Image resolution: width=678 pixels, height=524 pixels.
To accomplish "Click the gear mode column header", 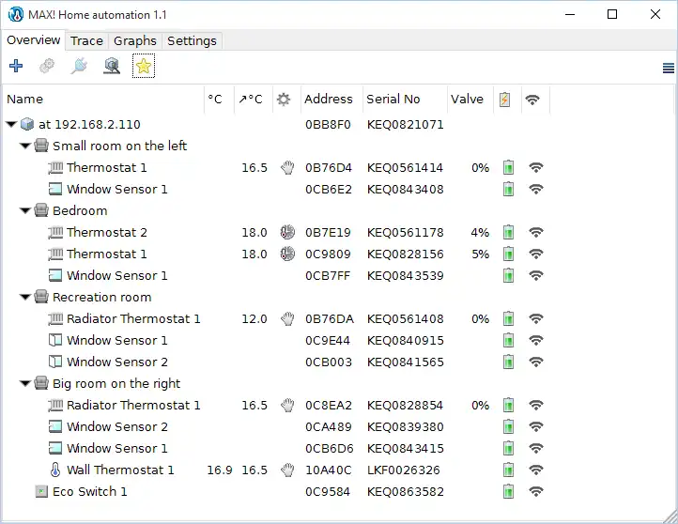I will (286, 100).
